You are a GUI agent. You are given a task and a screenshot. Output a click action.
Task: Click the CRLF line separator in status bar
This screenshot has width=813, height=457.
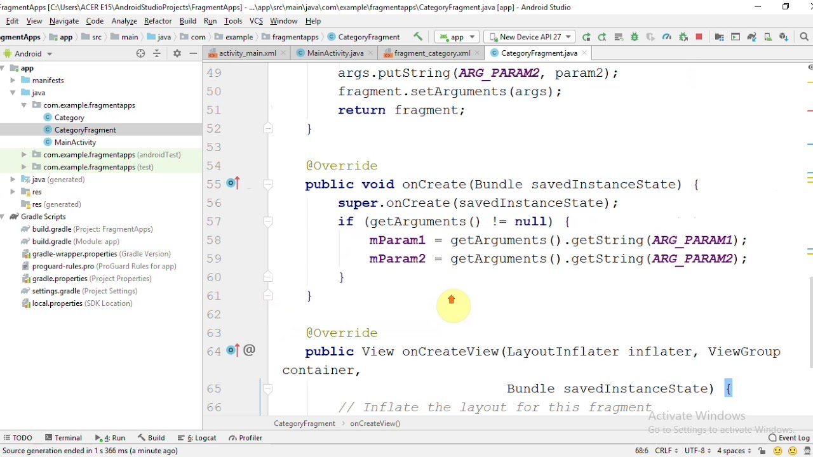666,451
